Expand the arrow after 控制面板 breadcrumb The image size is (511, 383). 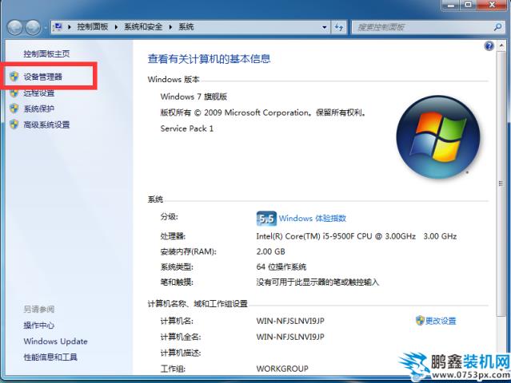(116, 27)
